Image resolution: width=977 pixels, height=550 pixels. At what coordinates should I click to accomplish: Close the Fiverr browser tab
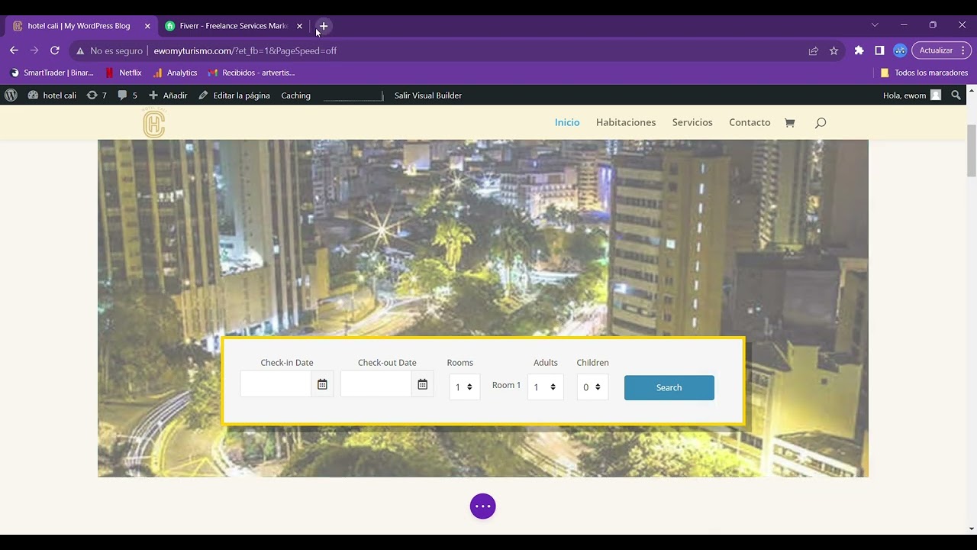point(299,26)
